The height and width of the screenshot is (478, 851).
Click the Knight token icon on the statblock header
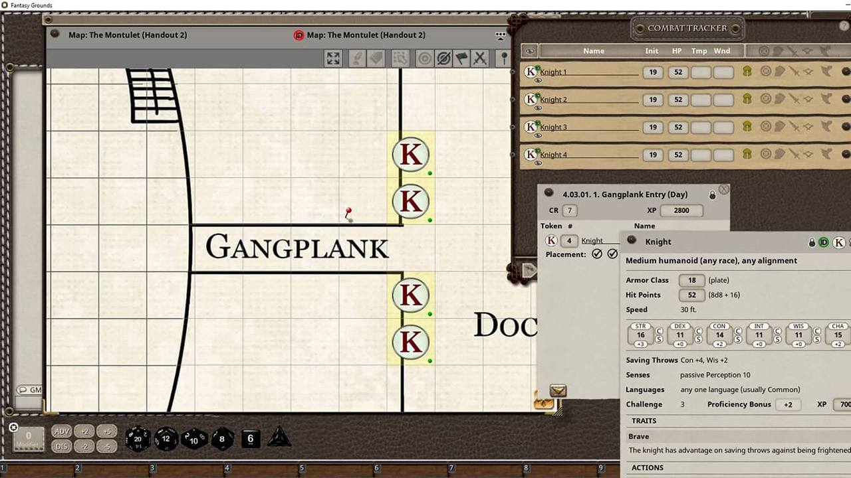point(840,242)
